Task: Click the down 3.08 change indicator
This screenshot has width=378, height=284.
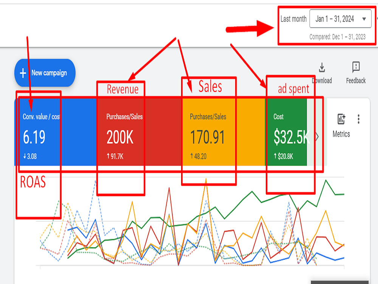Action: click(30, 156)
